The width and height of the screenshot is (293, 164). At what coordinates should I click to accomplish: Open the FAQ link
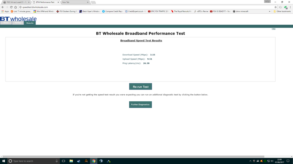(x=274, y=29)
